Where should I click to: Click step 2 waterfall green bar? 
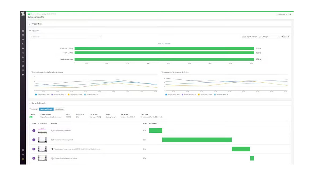coord(197,140)
